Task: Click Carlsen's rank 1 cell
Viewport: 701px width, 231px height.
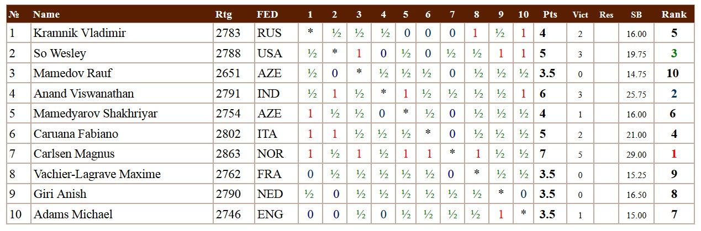Action: [674, 154]
